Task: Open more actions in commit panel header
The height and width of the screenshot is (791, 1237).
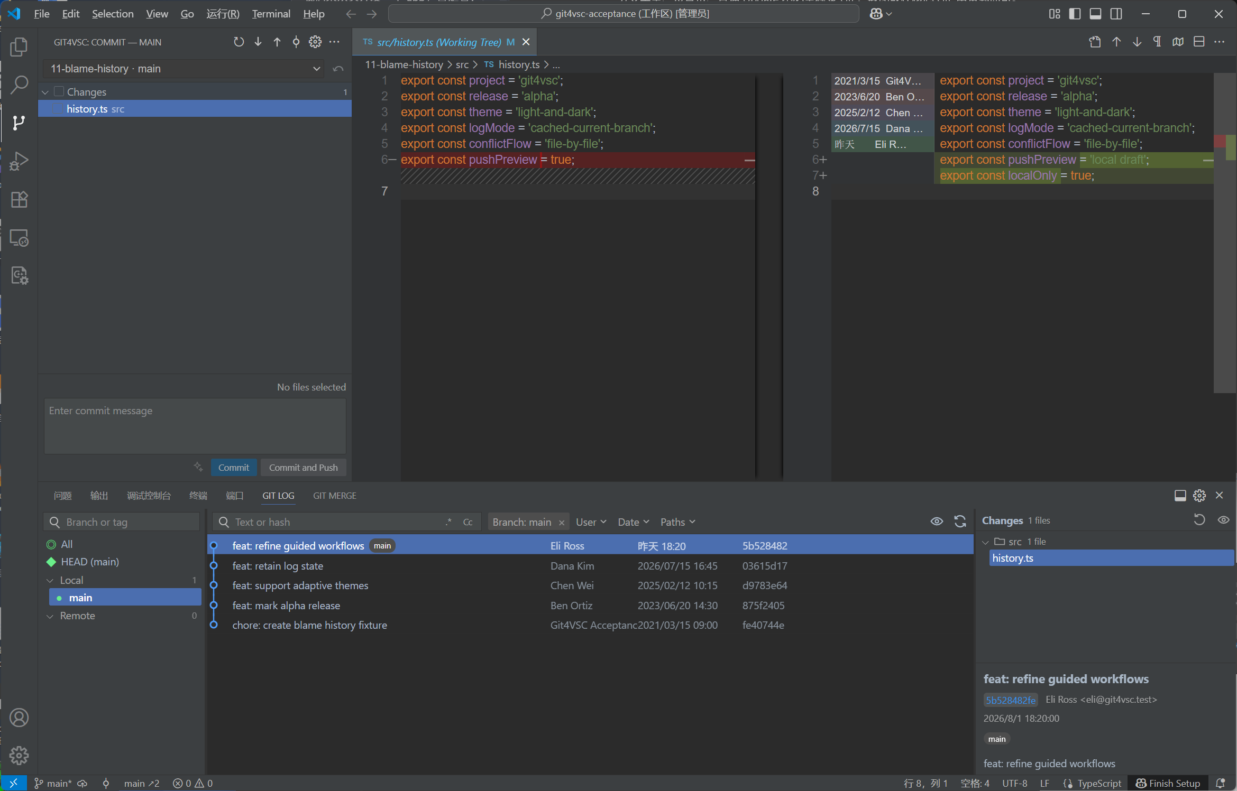Action: click(334, 42)
